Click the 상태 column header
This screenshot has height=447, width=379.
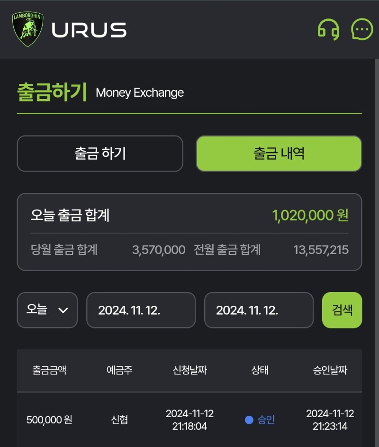point(260,370)
